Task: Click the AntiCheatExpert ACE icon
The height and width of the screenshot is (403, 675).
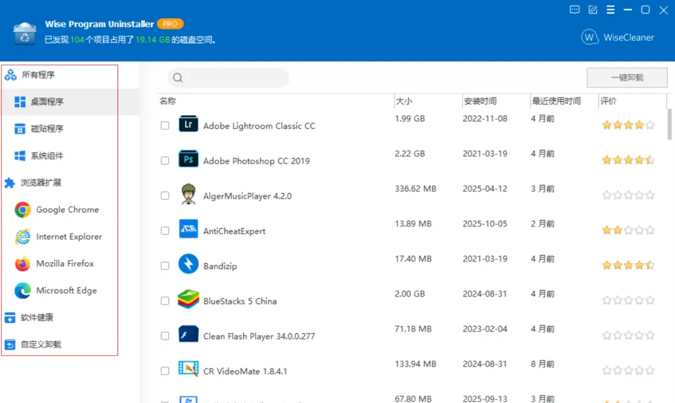Action: pyautogui.click(x=188, y=229)
